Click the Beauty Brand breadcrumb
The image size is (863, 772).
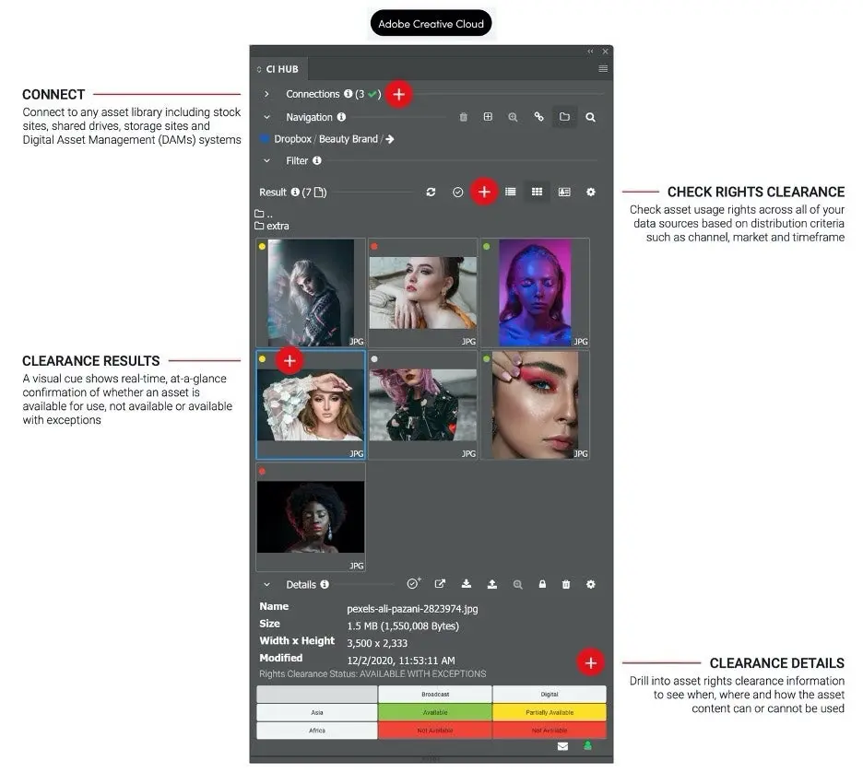coord(349,139)
